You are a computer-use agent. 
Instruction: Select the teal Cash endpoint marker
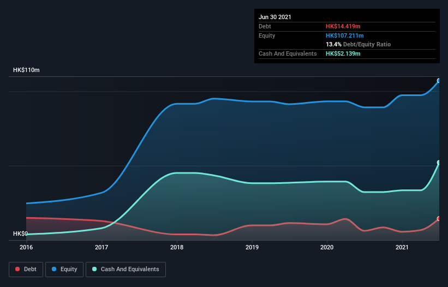coord(439,163)
